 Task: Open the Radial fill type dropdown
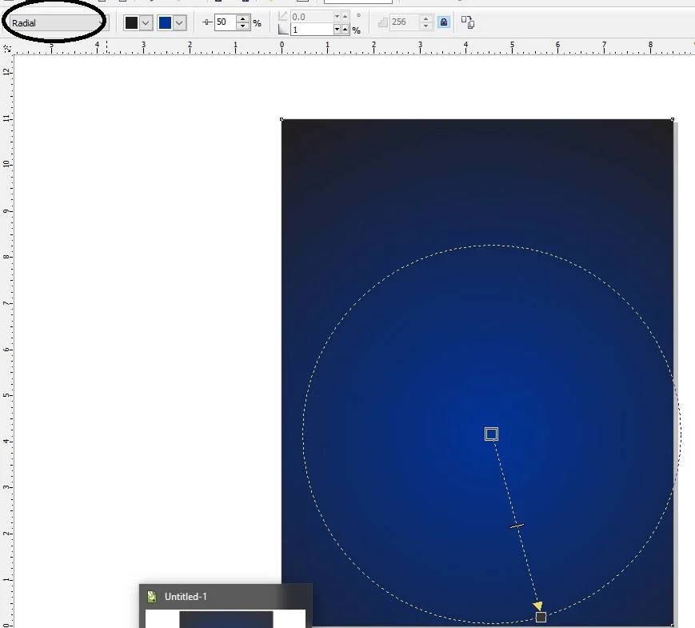click(59, 22)
